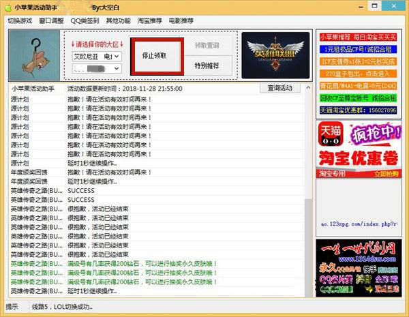409x317 pixels.
Task: Open the 窗口调整 menu
Action: [51, 20]
